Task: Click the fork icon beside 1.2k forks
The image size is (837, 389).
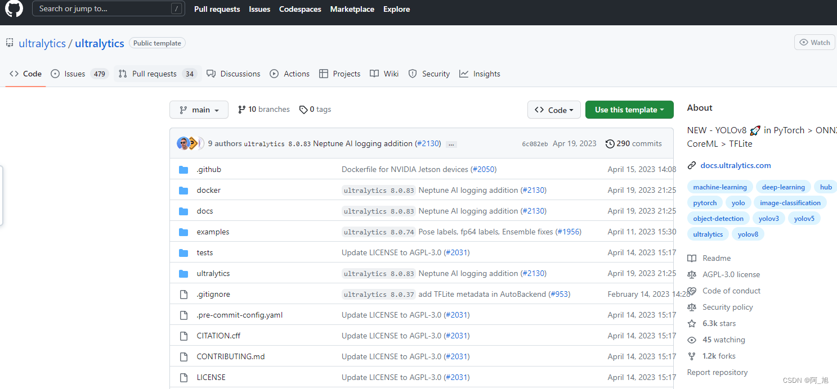Action: tap(692, 356)
